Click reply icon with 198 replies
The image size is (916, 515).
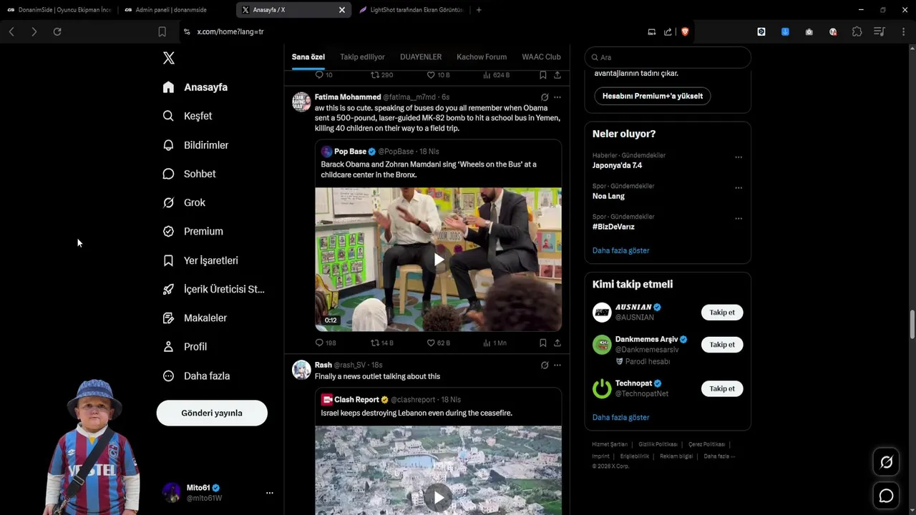319,343
